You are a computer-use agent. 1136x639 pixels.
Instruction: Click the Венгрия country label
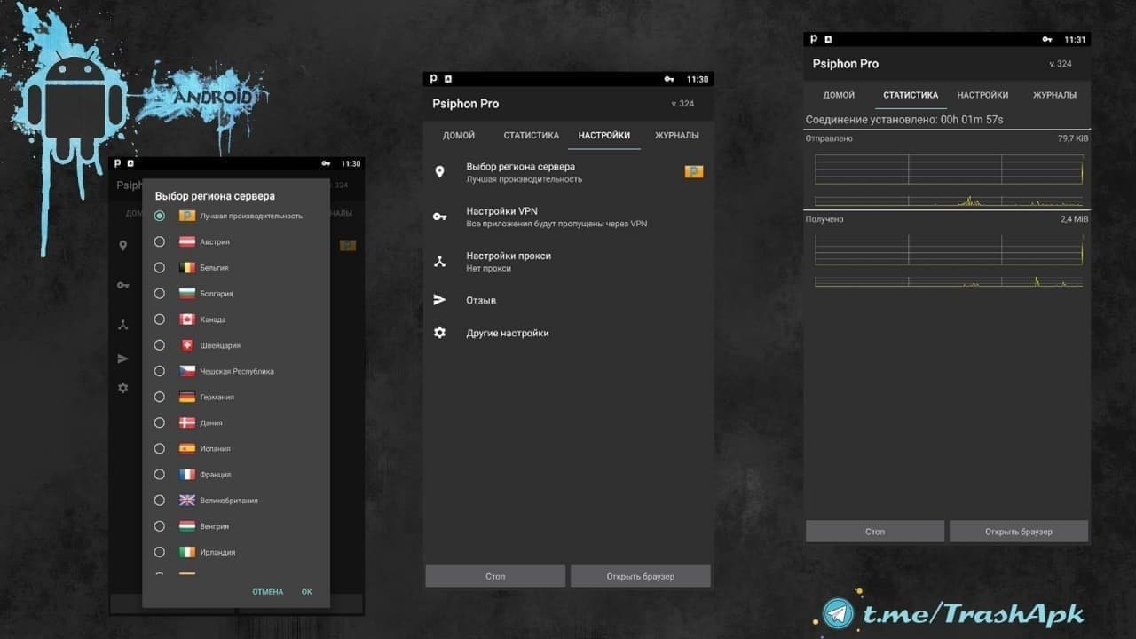pyautogui.click(x=215, y=525)
